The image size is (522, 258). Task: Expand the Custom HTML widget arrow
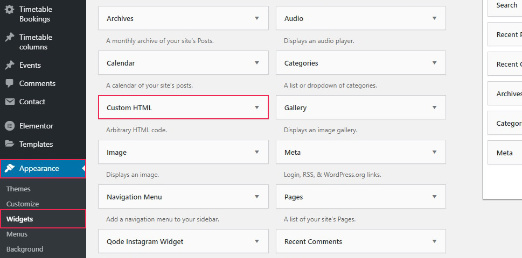point(256,107)
